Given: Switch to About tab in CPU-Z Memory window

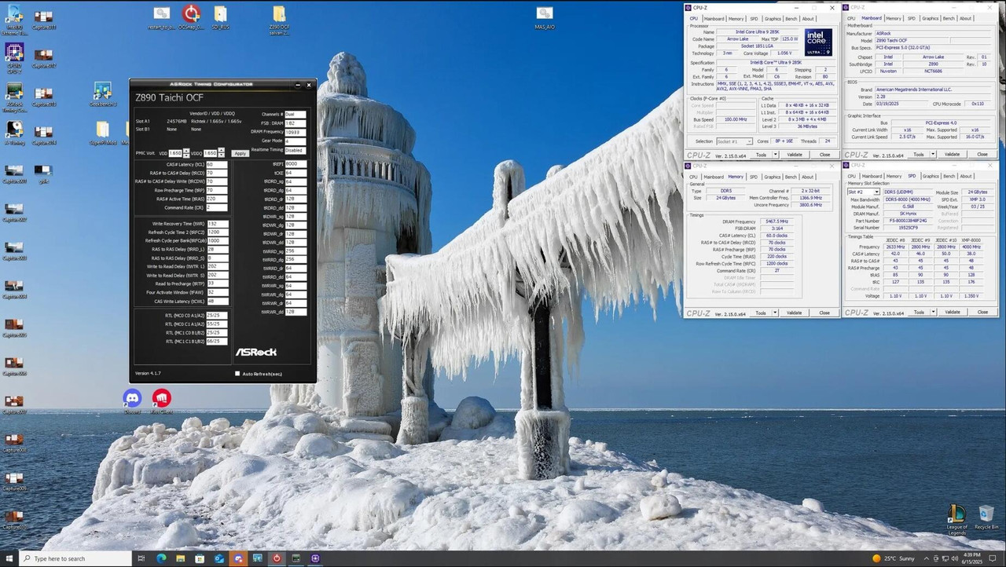Looking at the screenshot, I should coord(807,177).
